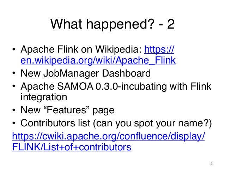Select the word "JobManager"
Screen dimensions: 225x174
click(x=71, y=73)
